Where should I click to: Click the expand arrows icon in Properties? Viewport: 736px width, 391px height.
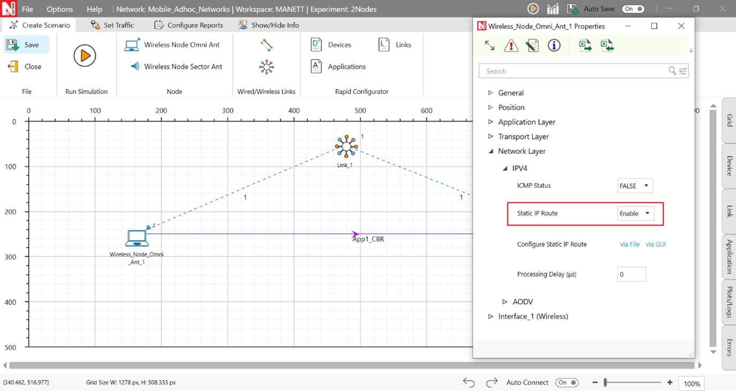(489, 46)
